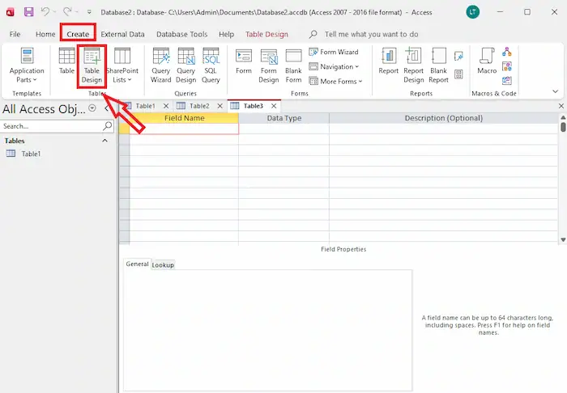This screenshot has height=393, width=567.
Task: Switch to the Table2 document tab
Action: point(194,106)
